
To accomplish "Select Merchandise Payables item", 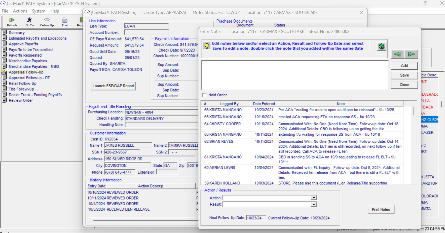I will point(28,61).
